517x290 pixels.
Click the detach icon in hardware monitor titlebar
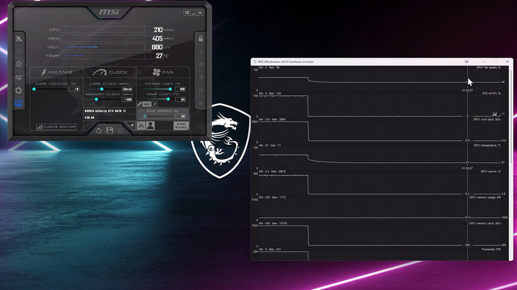tap(466, 62)
